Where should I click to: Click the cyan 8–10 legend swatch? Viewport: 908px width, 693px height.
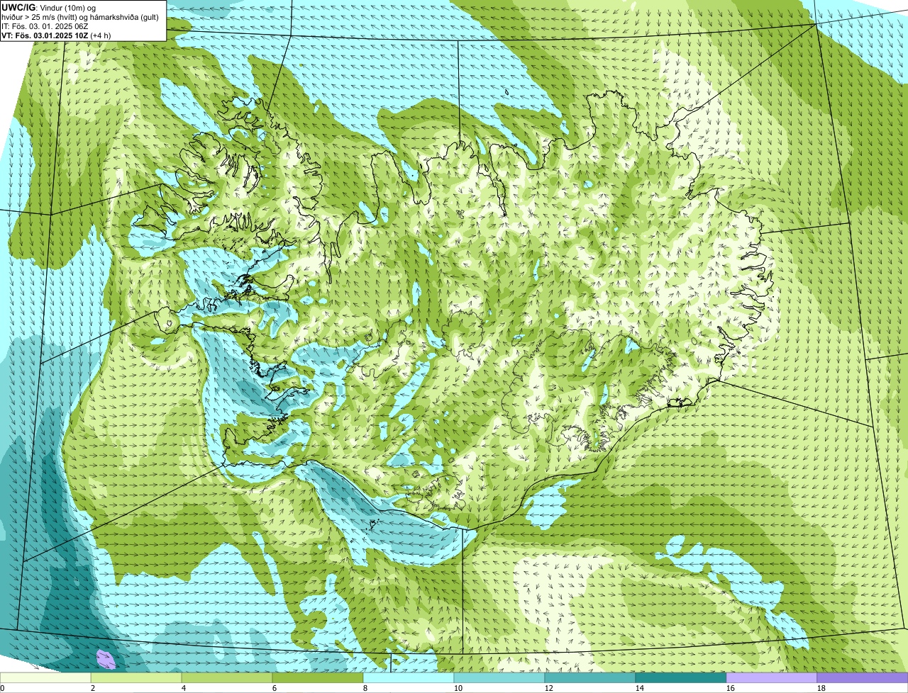point(409,678)
